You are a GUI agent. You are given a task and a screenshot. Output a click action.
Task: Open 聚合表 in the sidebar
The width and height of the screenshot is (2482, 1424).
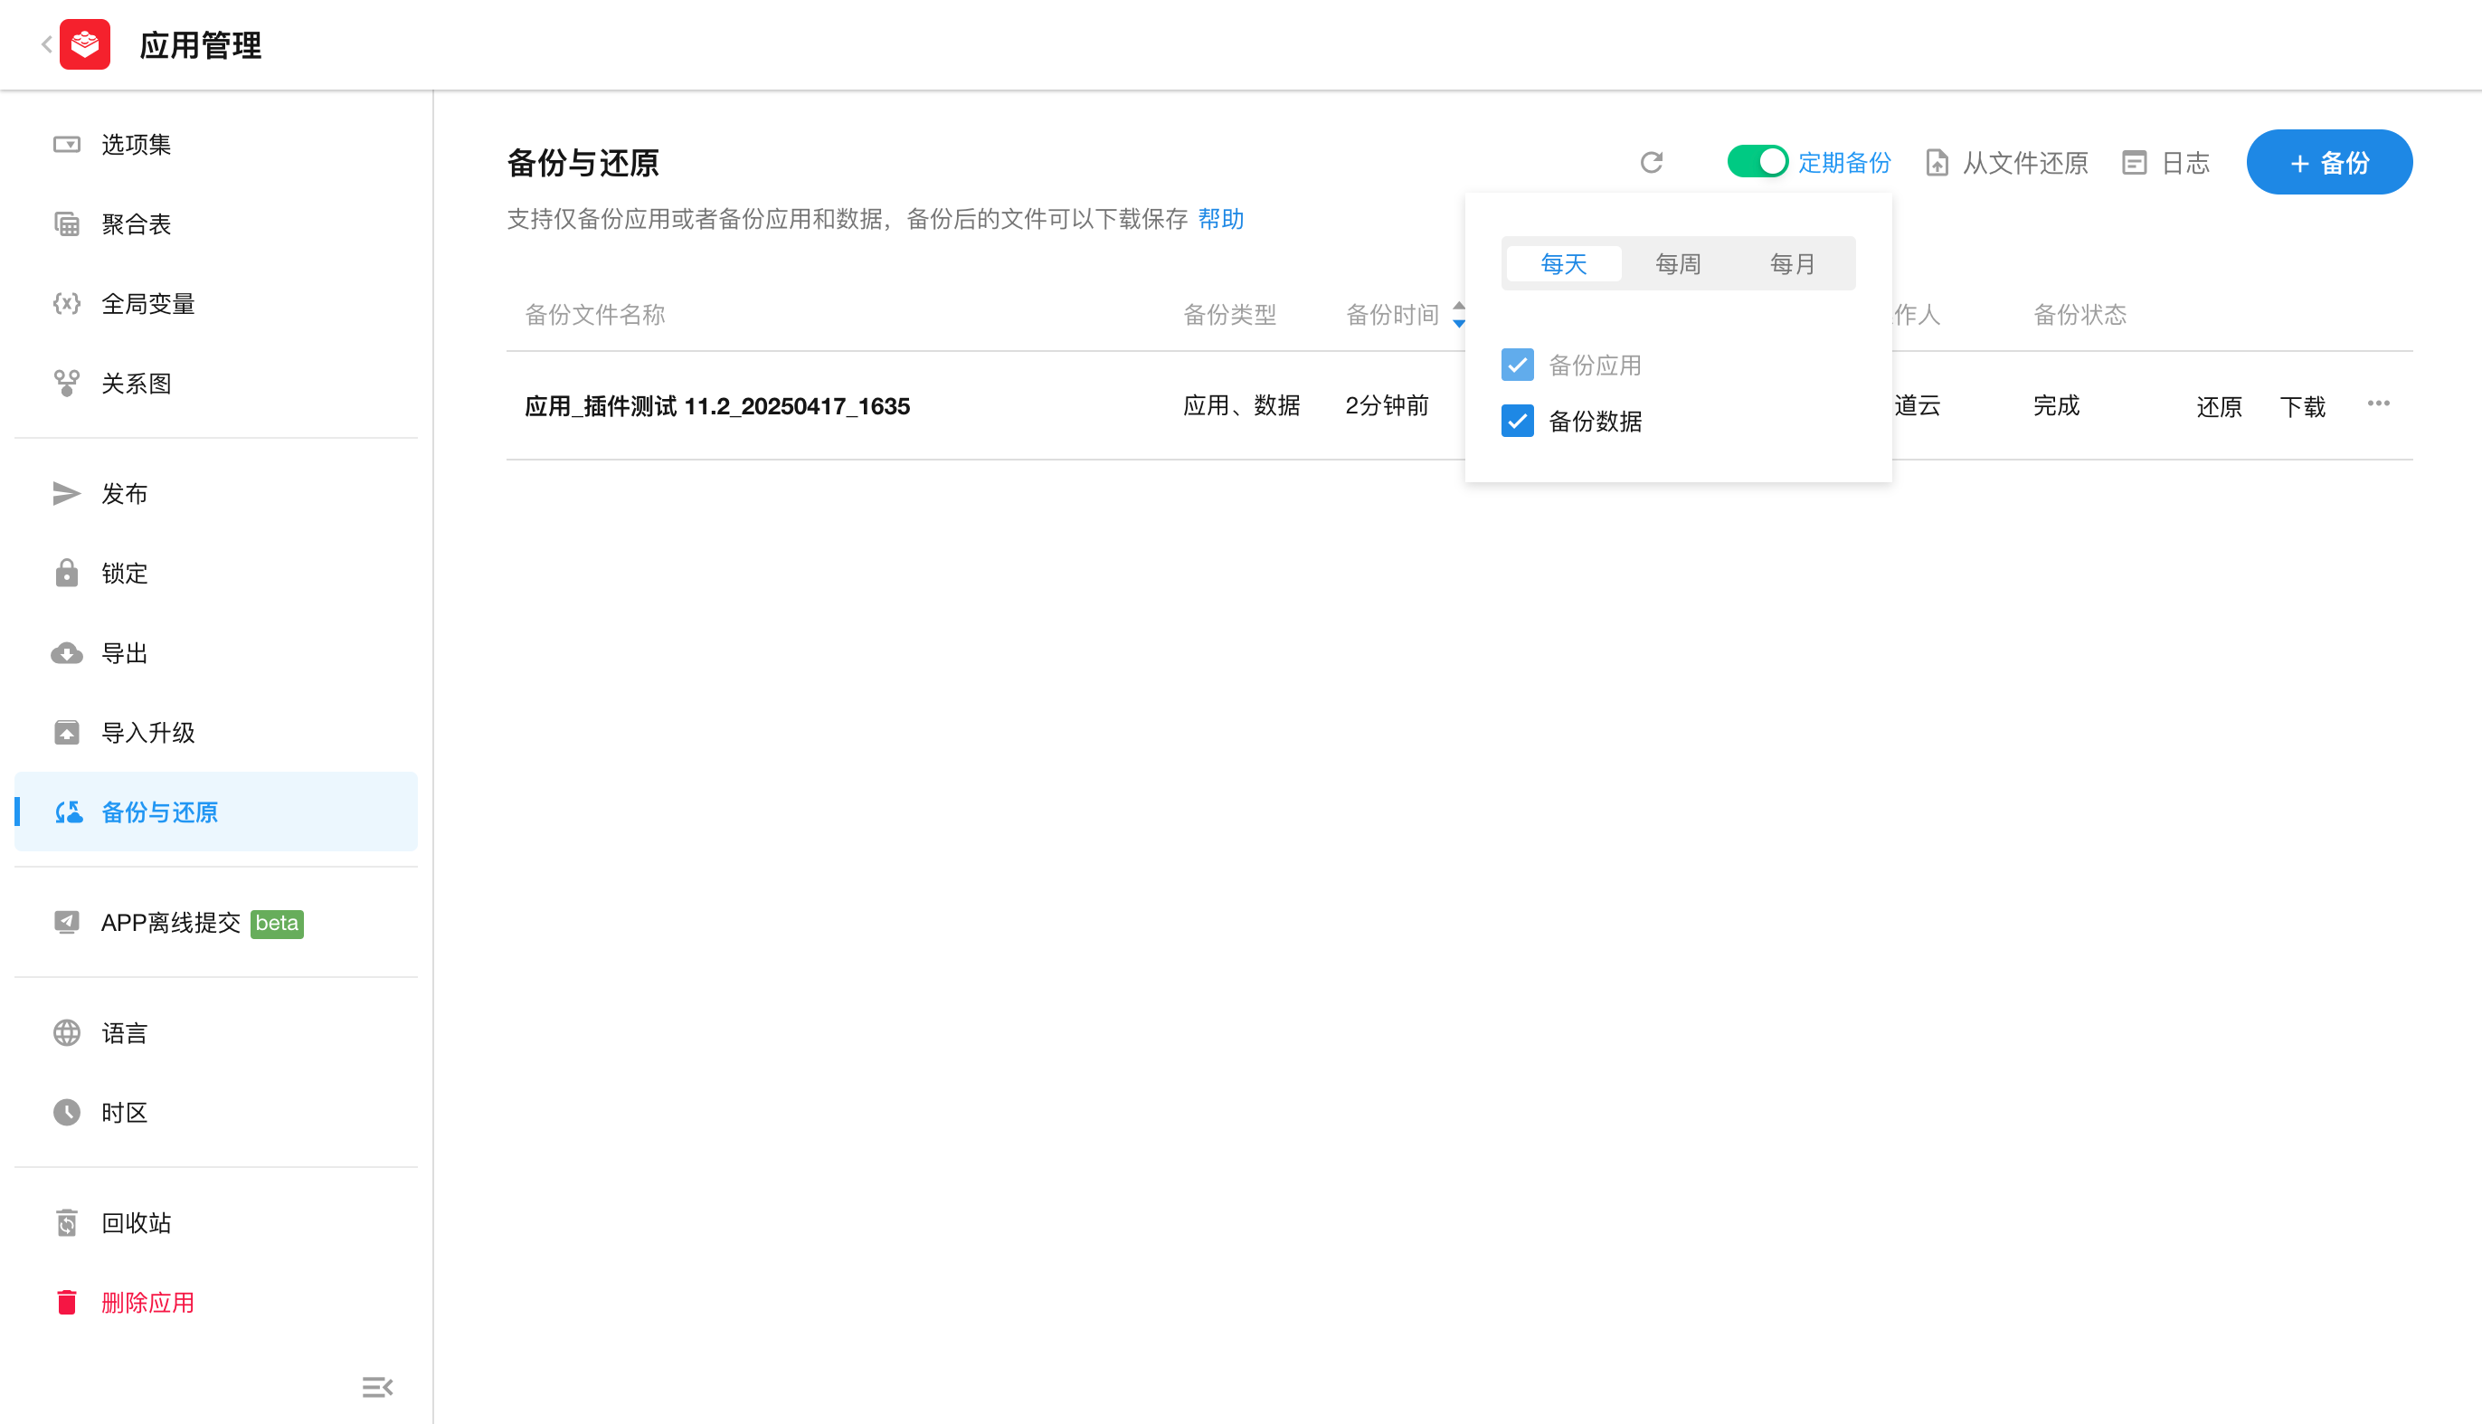(x=215, y=224)
